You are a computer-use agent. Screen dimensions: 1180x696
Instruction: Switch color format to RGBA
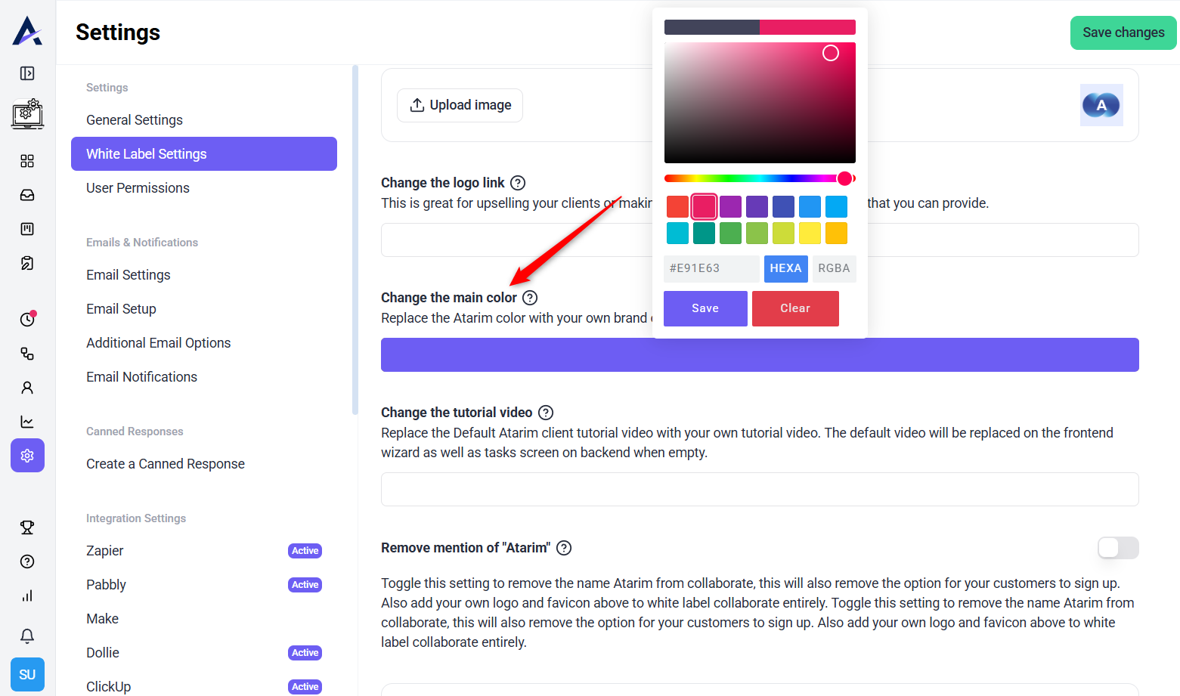point(834,268)
